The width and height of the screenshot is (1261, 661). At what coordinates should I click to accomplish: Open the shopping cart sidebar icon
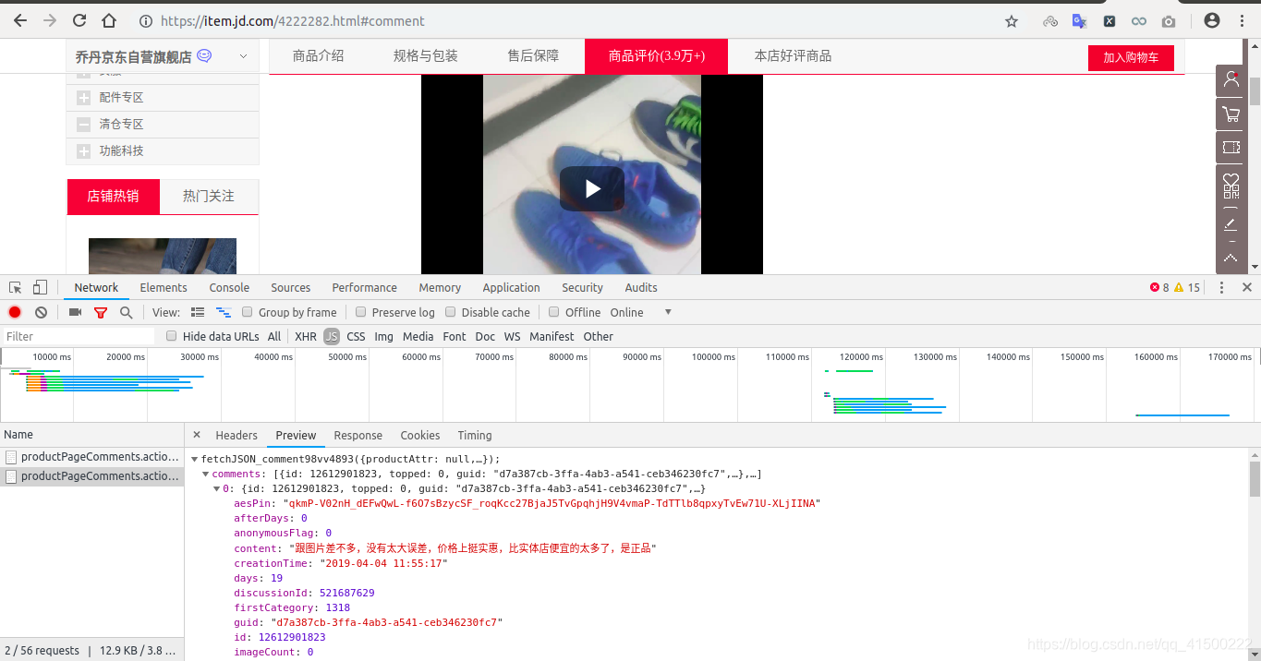1231,114
